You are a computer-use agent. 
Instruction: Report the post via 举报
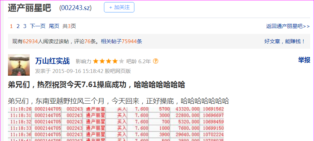[304, 60]
